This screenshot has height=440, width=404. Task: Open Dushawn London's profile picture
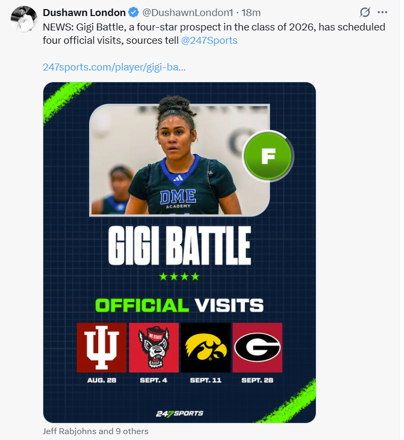[x=23, y=20]
